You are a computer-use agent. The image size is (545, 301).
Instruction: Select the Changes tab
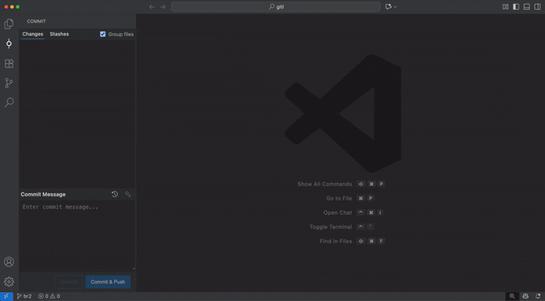[33, 34]
